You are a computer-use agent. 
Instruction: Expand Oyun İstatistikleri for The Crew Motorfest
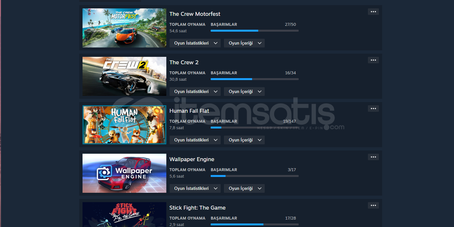click(195, 43)
